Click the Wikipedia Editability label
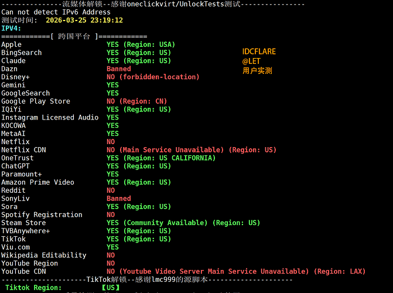Image resolution: width=393 pixels, height=293 pixels. tap(43, 255)
